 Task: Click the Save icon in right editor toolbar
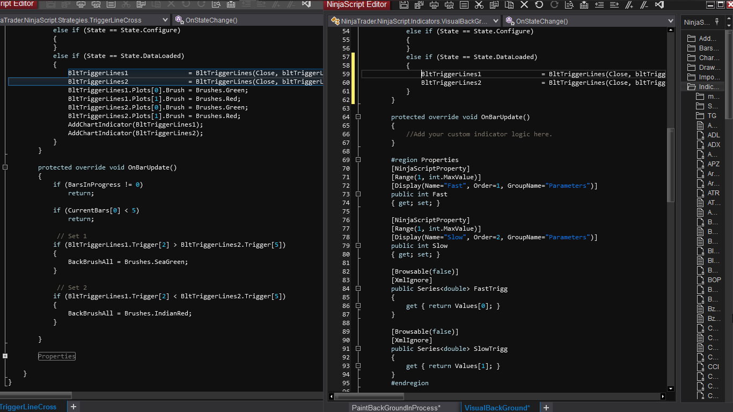(404, 5)
